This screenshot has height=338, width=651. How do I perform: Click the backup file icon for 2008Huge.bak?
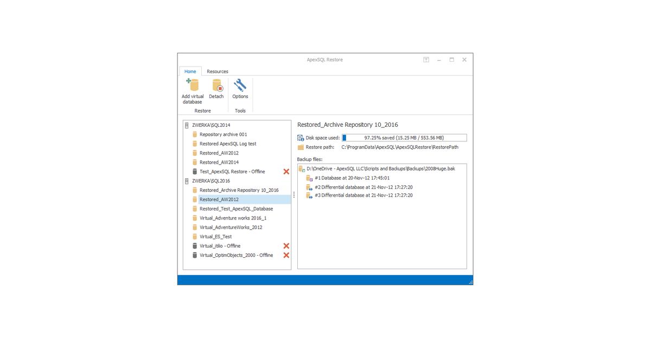(x=302, y=168)
